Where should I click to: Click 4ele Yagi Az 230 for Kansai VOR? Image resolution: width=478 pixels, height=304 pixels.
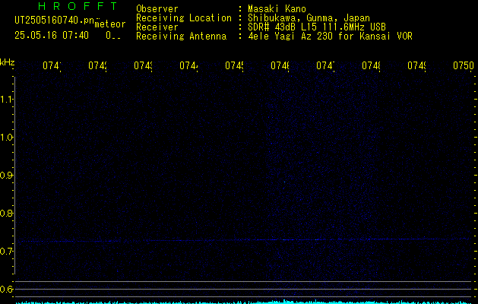point(330,36)
